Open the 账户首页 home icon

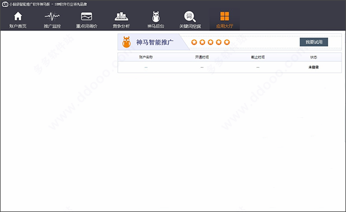pyautogui.click(x=18, y=17)
